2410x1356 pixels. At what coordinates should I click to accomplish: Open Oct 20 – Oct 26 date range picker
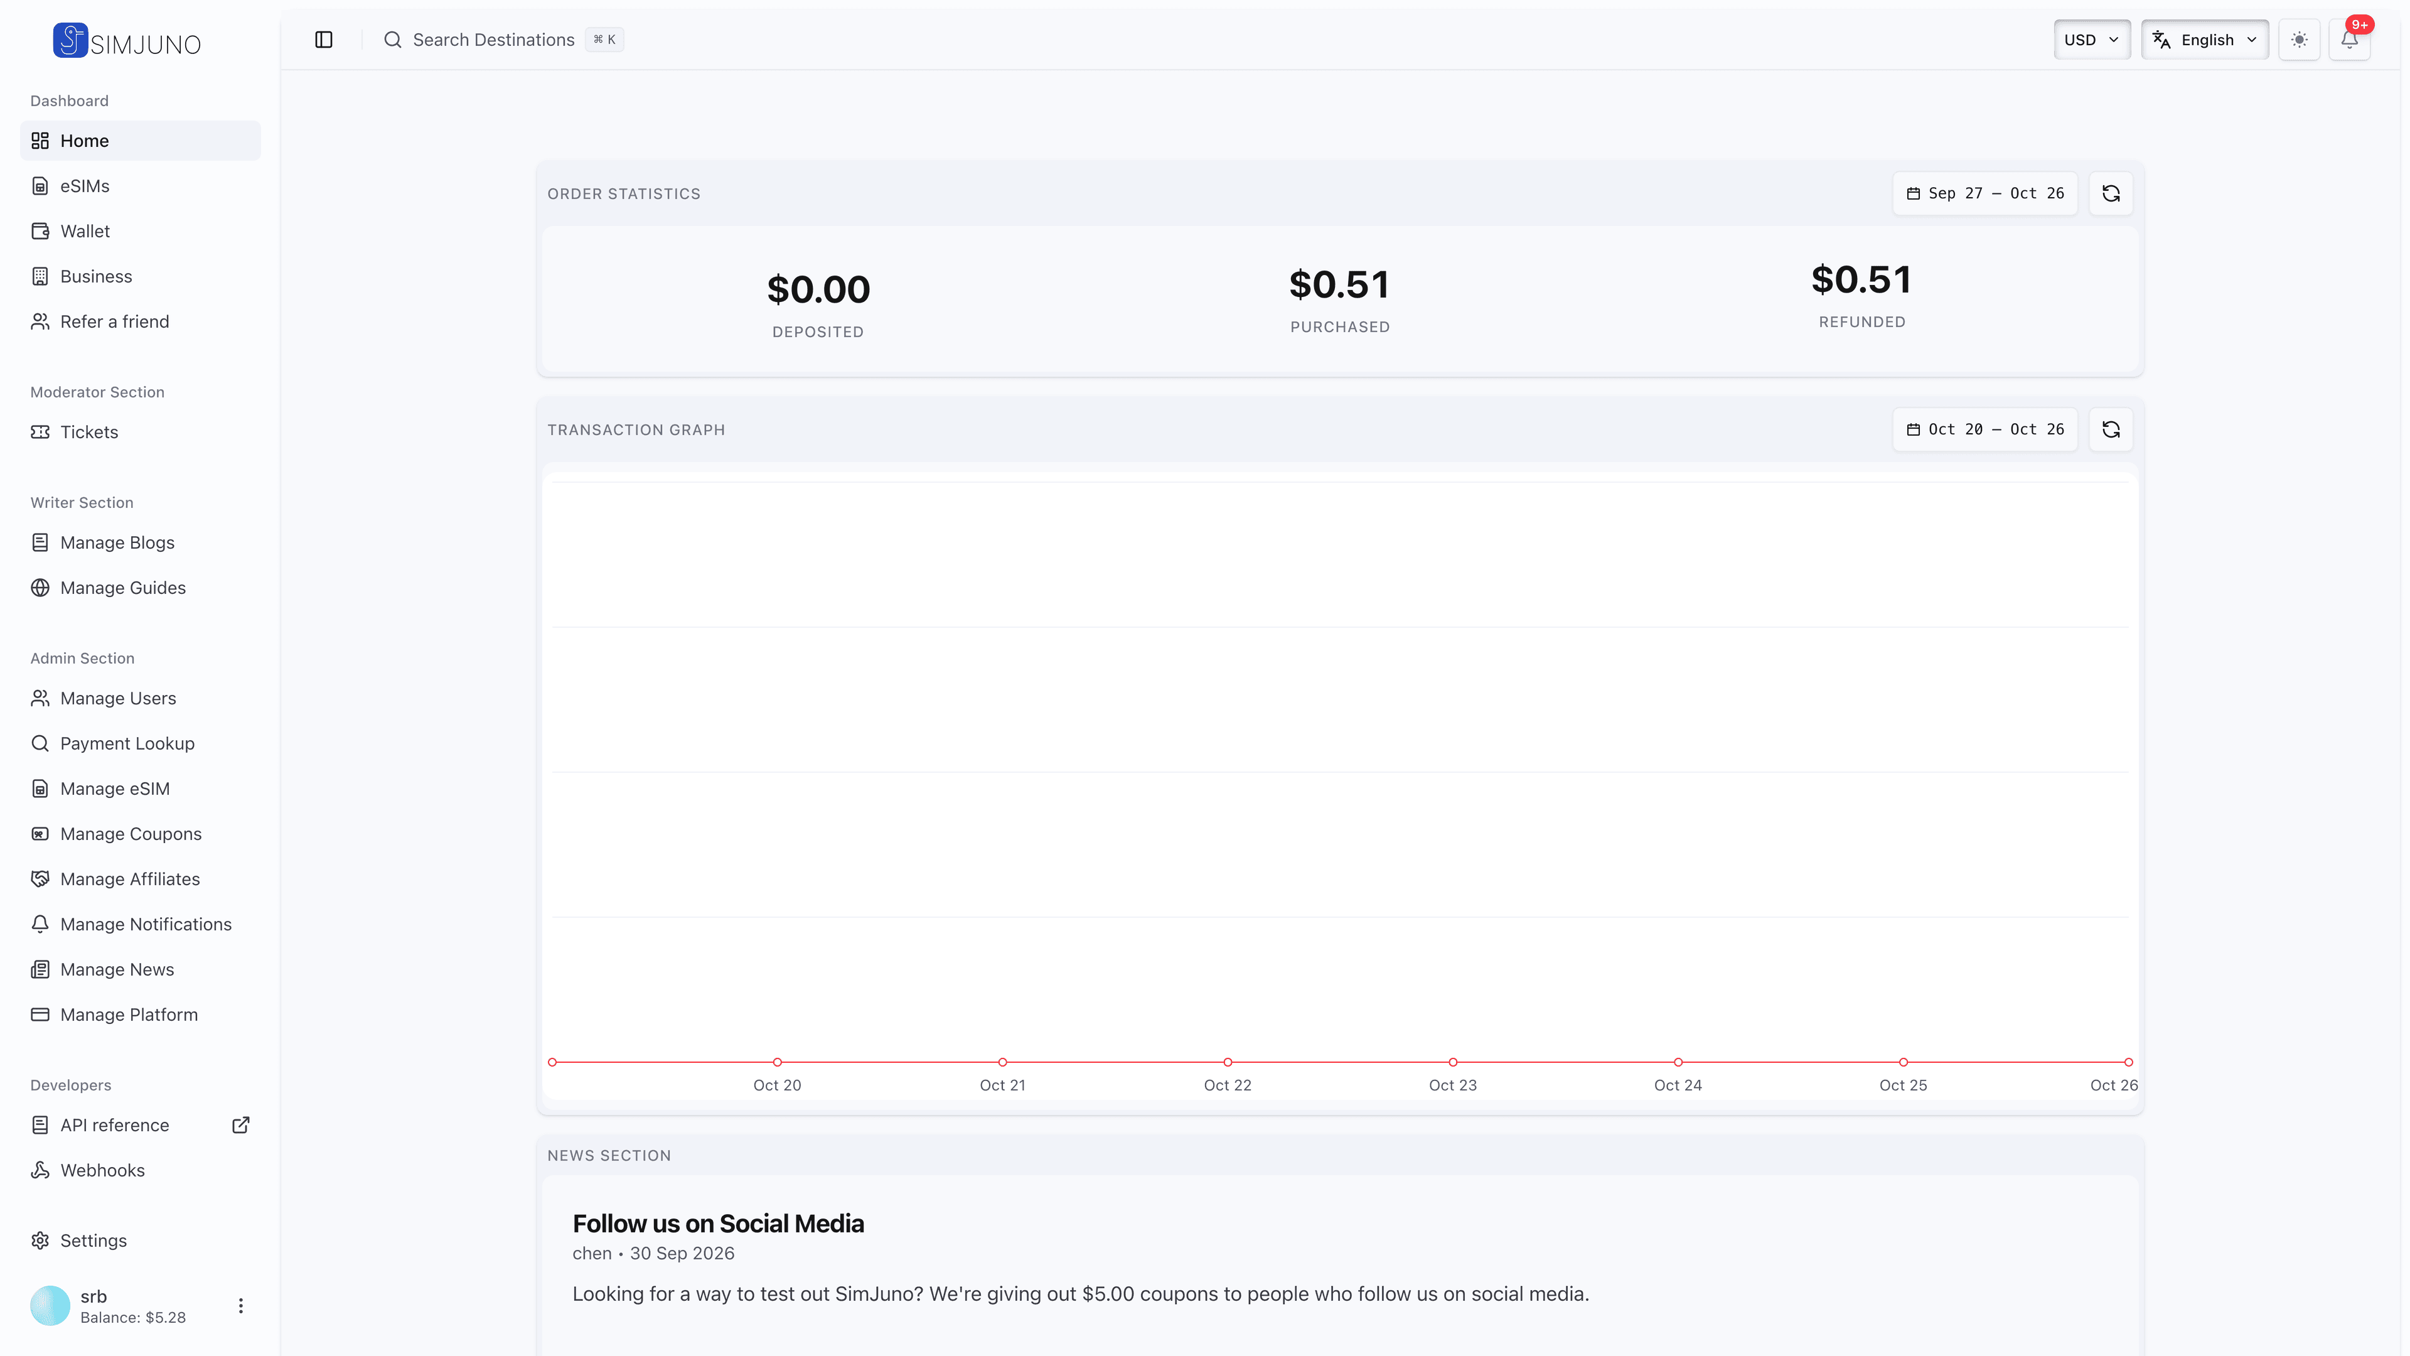[x=1985, y=429]
